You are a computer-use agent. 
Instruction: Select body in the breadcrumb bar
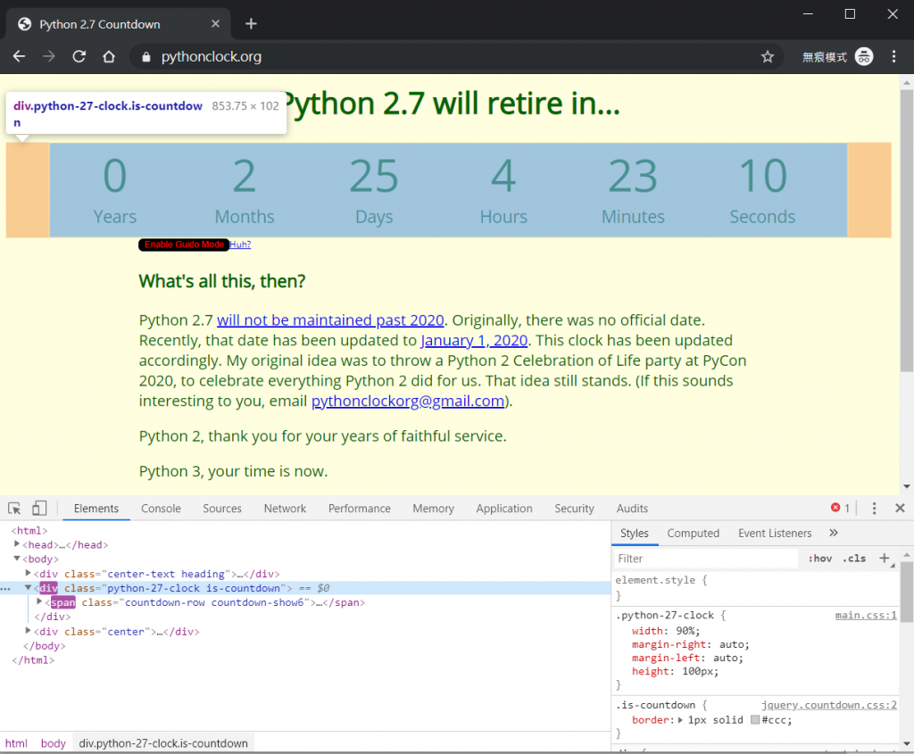[x=53, y=743]
